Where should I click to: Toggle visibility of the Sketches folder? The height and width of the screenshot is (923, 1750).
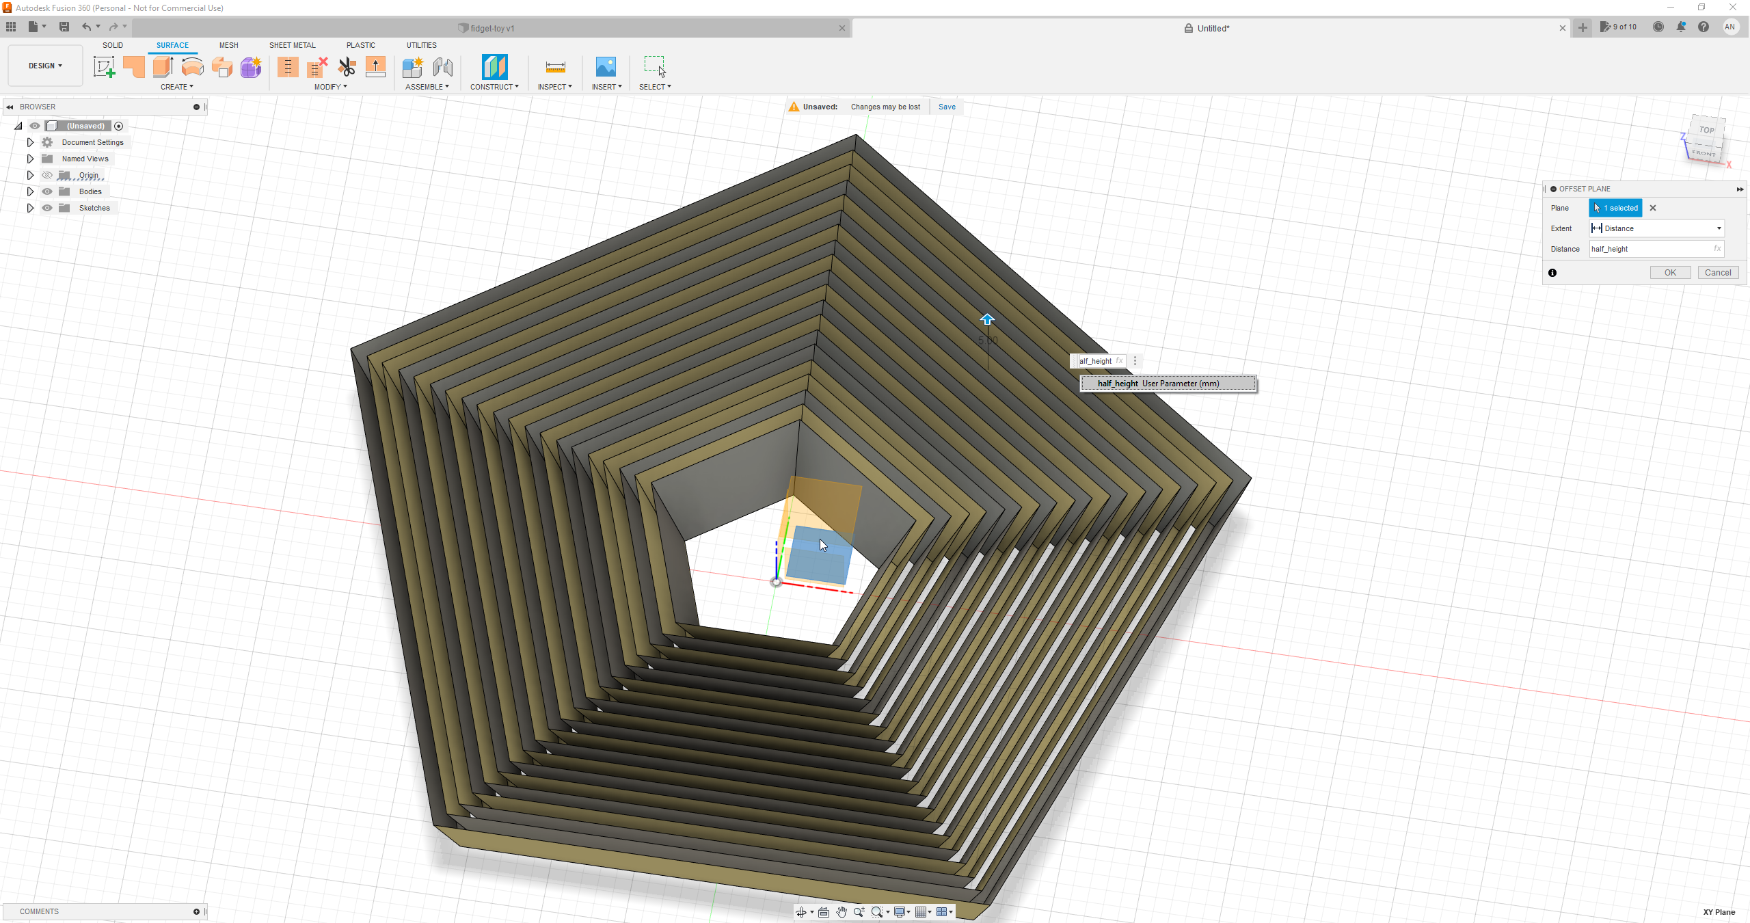(46, 208)
